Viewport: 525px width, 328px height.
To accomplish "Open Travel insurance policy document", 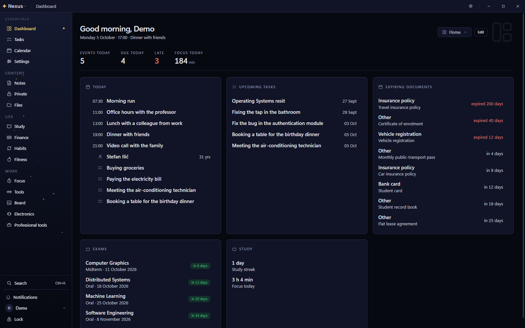I will (441, 104).
